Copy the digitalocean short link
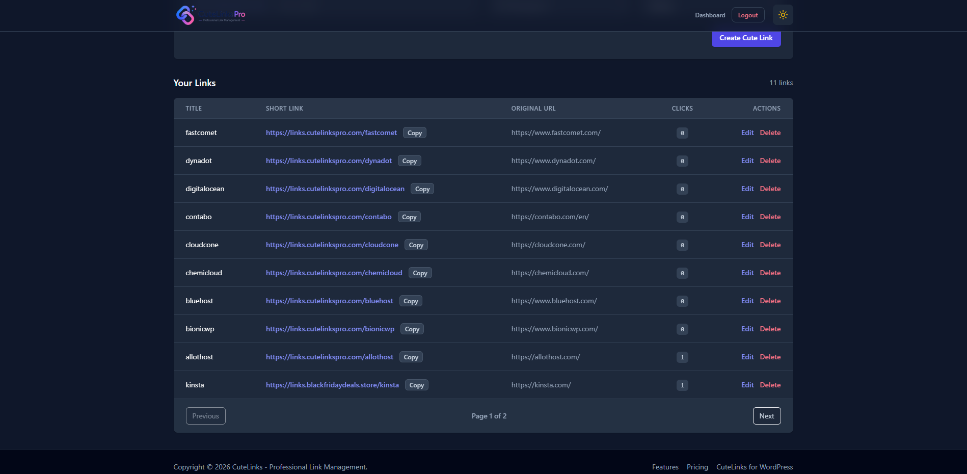This screenshot has width=967, height=474. 422,189
